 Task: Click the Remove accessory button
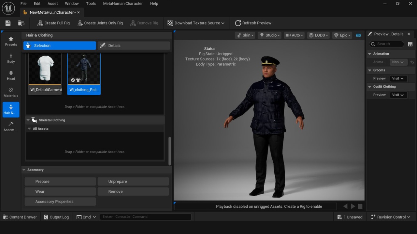[133, 191]
